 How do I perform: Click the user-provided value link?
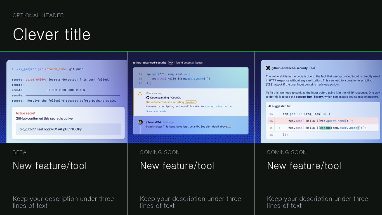219,106
